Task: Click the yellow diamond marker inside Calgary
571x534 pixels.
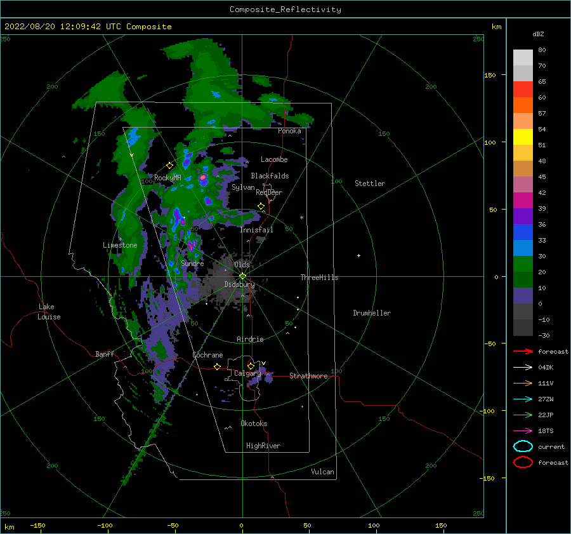Action: (251, 366)
